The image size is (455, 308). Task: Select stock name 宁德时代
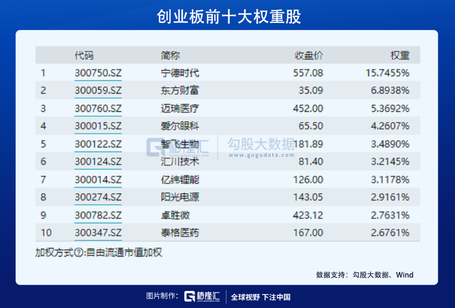(x=180, y=73)
